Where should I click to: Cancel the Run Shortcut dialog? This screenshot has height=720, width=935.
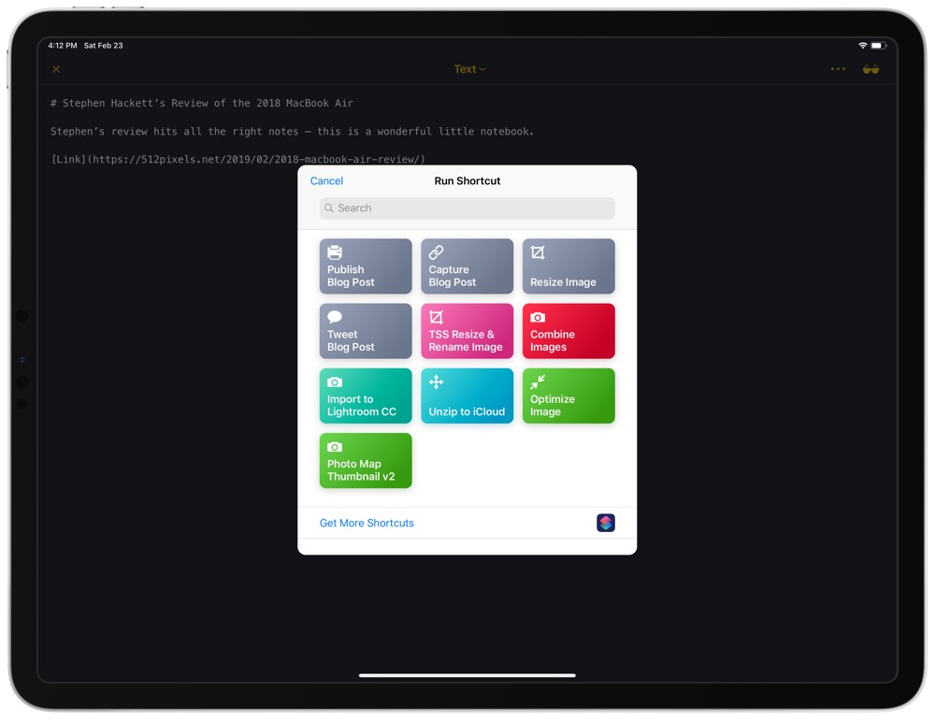click(x=326, y=180)
